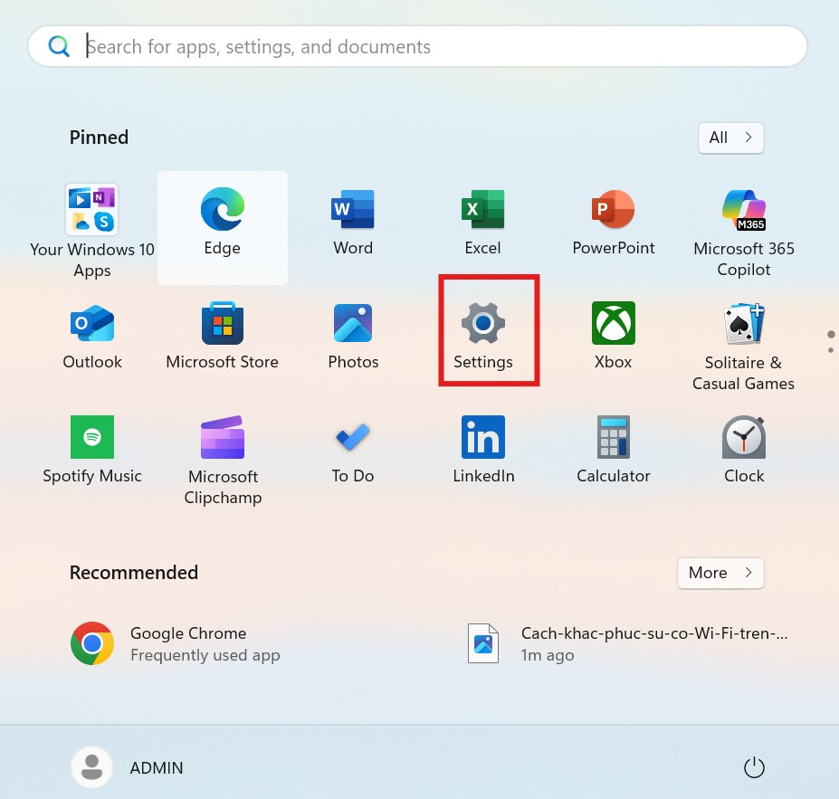
Task: Expand the full apps list via All
Action: (729, 137)
